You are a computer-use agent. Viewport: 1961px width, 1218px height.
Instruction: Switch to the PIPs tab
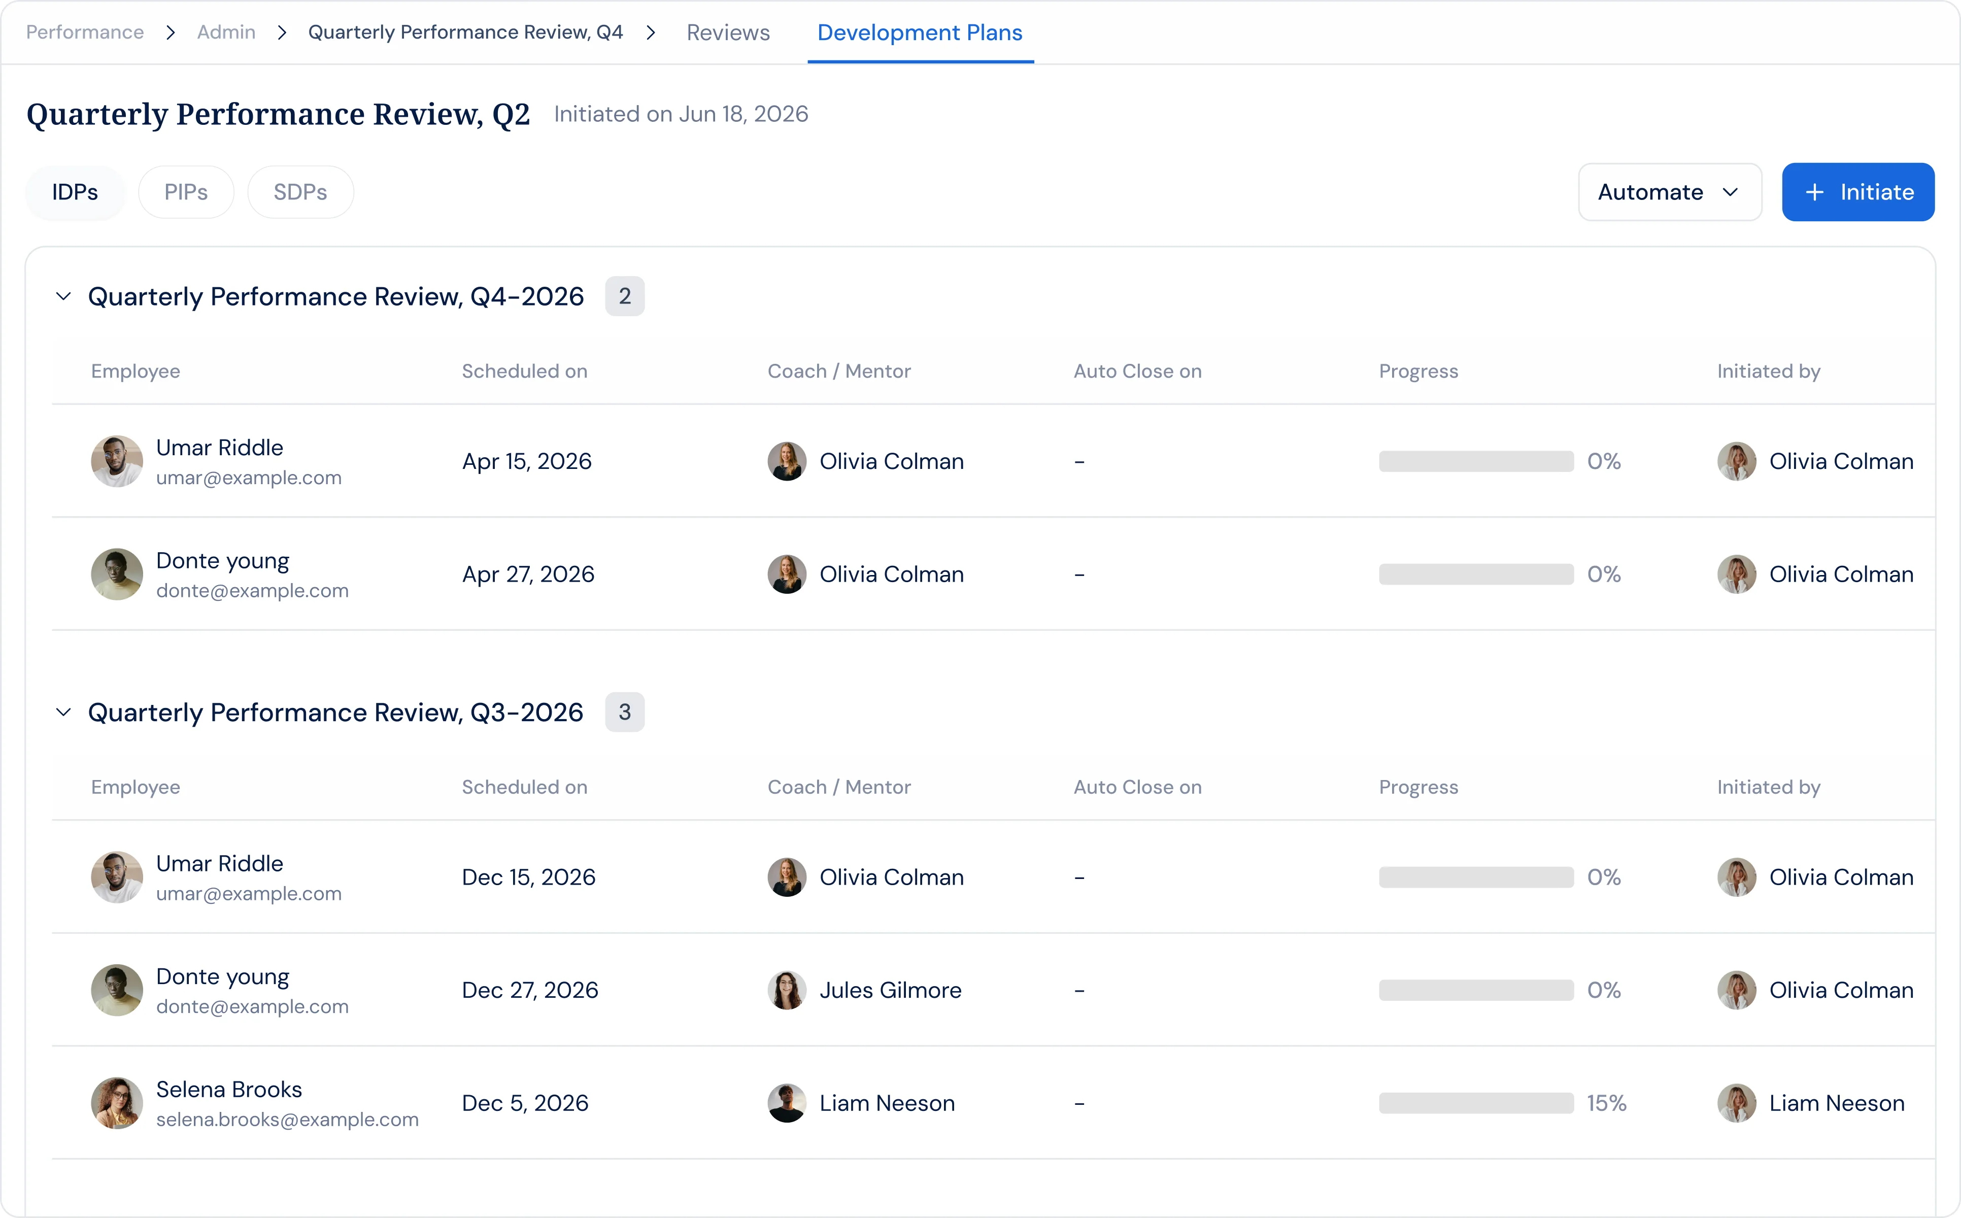(186, 192)
